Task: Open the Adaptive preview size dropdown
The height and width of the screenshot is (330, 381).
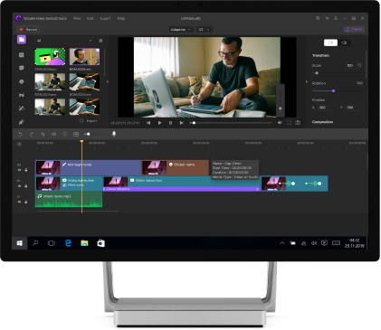Action: tap(181, 30)
